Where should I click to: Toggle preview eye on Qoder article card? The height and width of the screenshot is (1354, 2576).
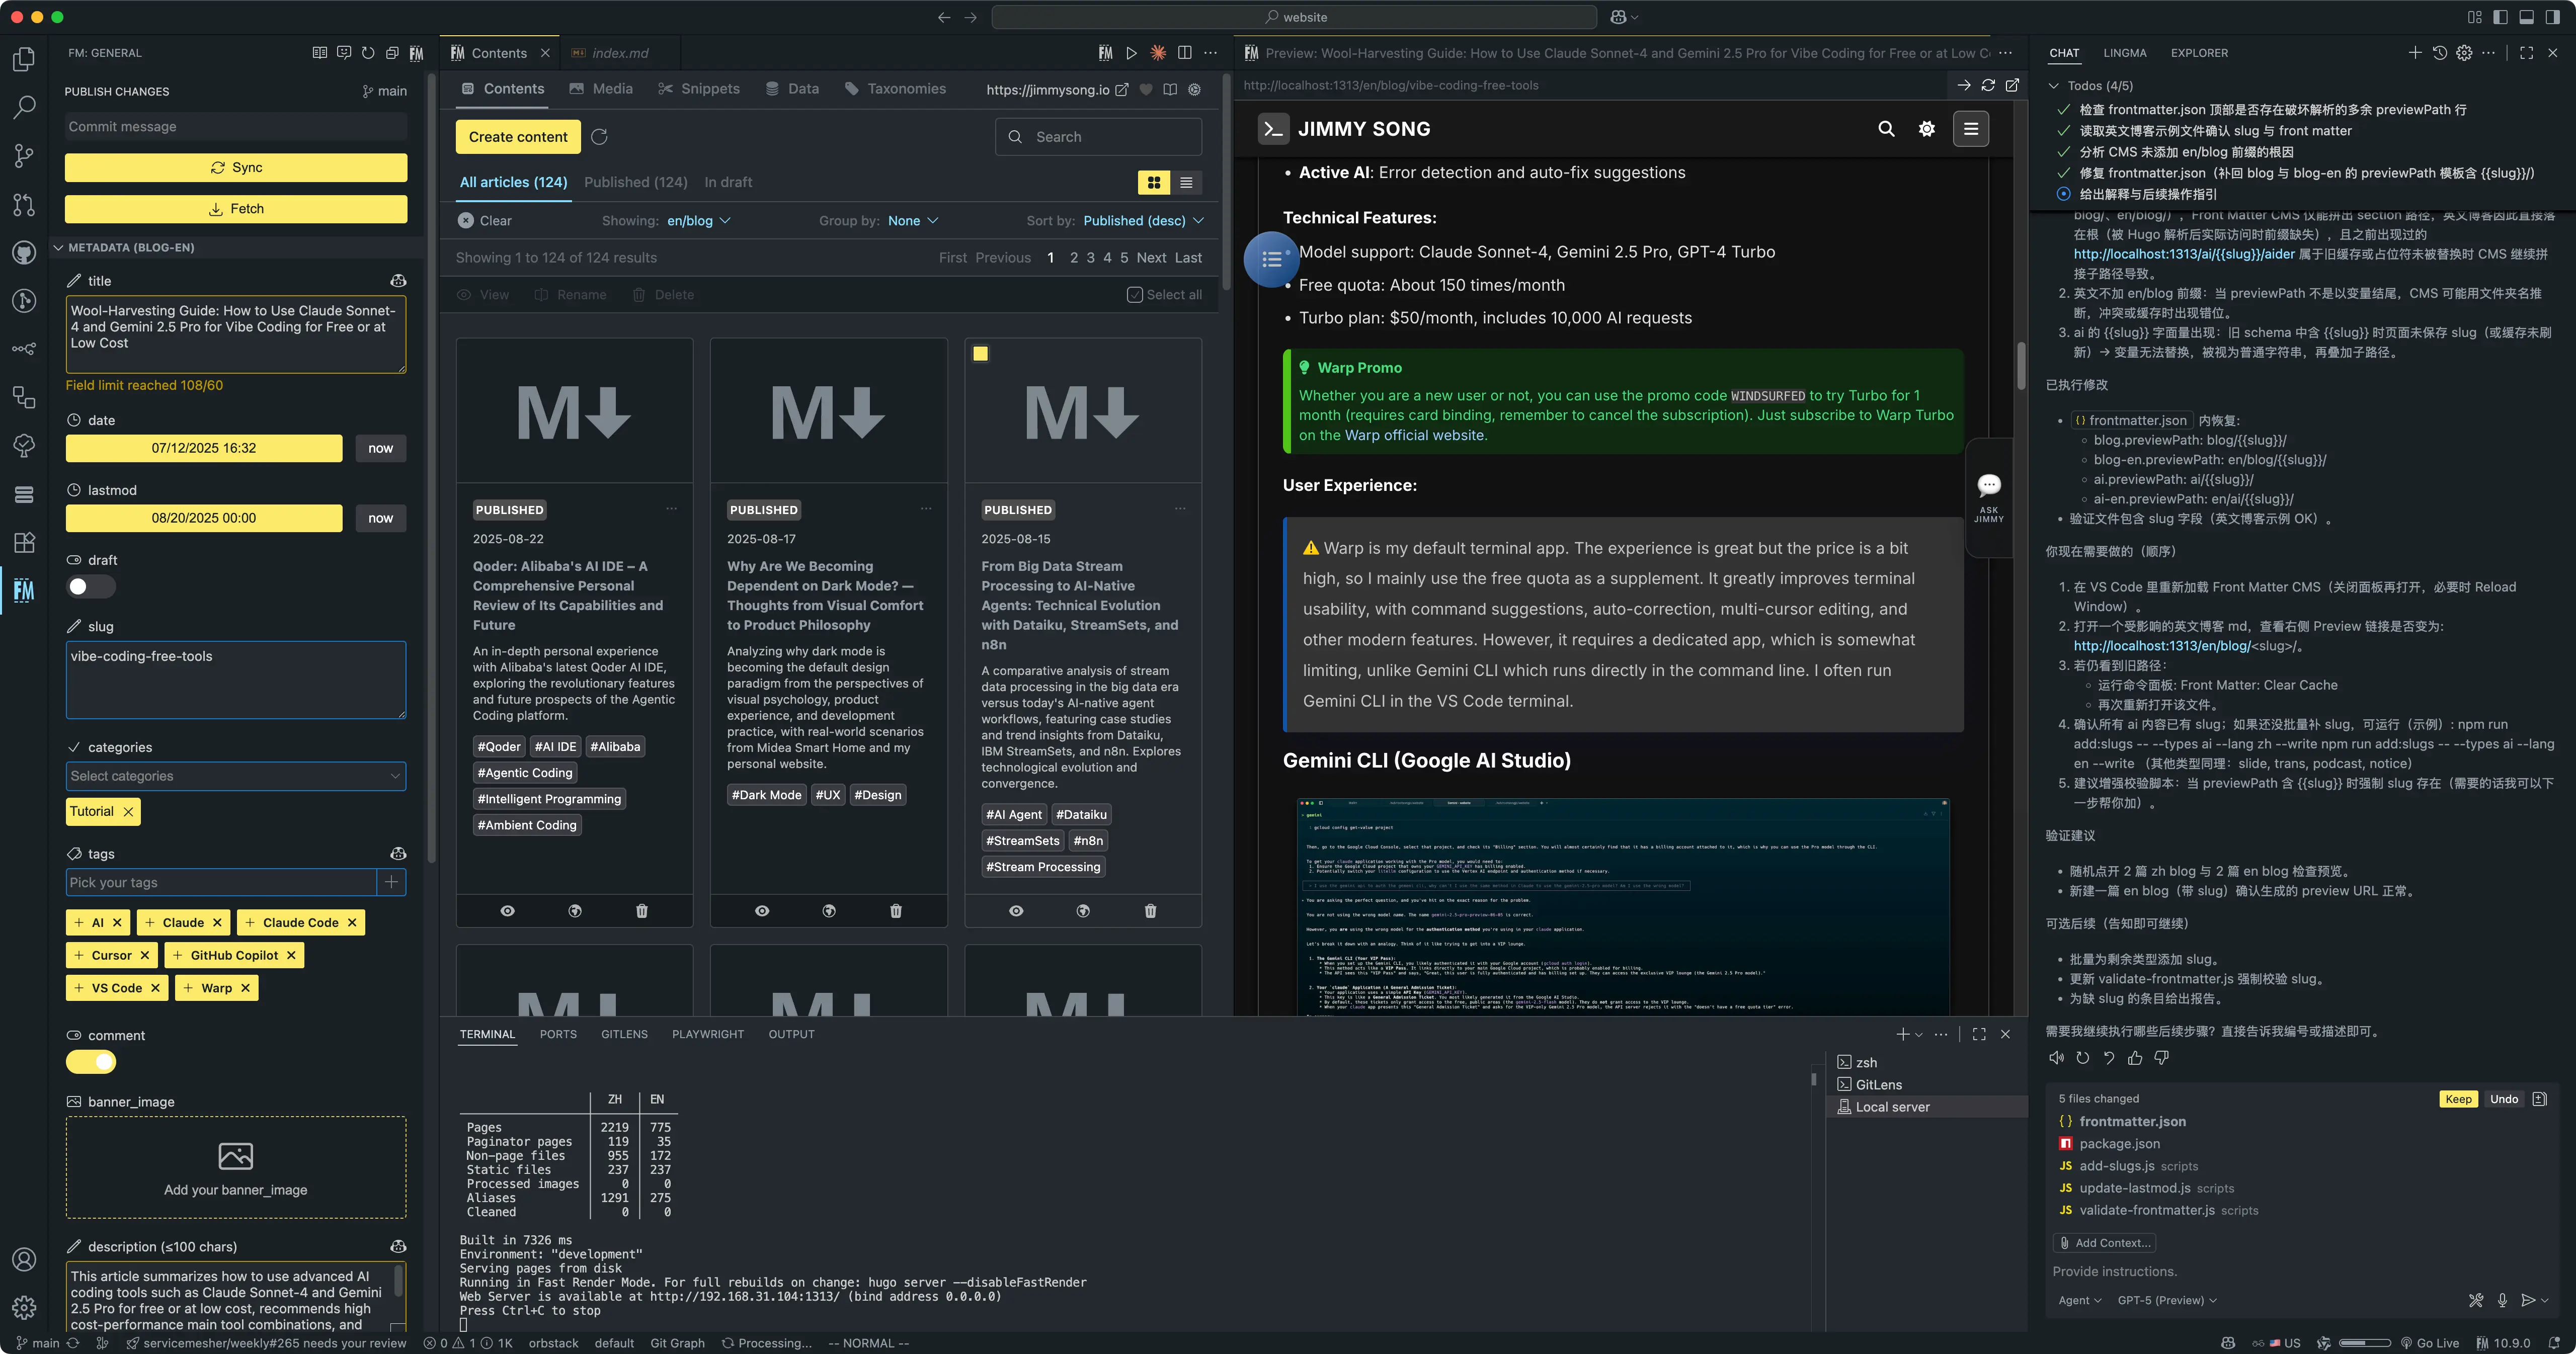click(x=508, y=911)
